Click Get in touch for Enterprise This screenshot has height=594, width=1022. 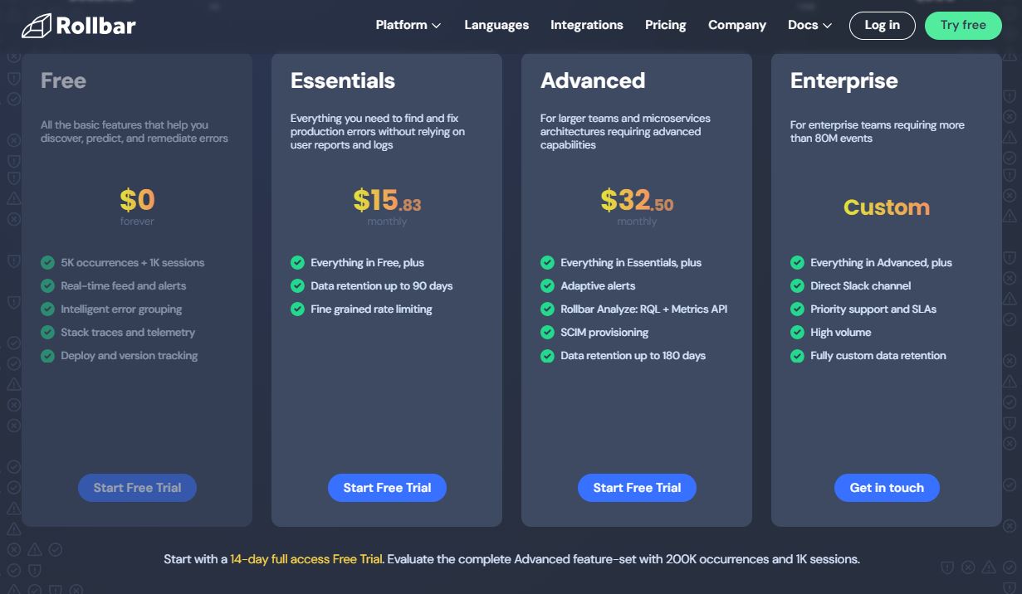point(886,488)
